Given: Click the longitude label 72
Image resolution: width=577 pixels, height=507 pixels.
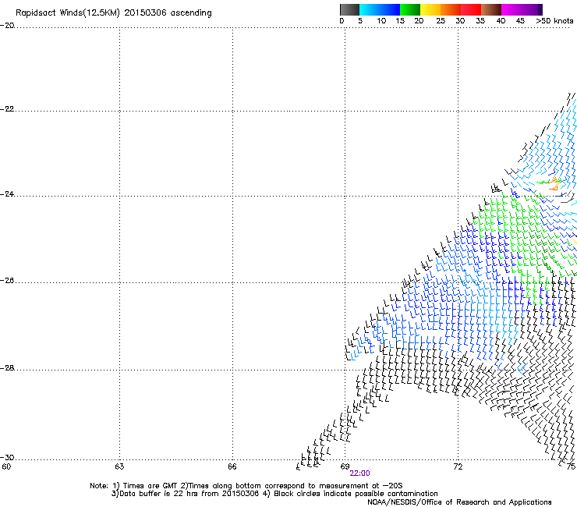Looking at the screenshot, I should [458, 467].
